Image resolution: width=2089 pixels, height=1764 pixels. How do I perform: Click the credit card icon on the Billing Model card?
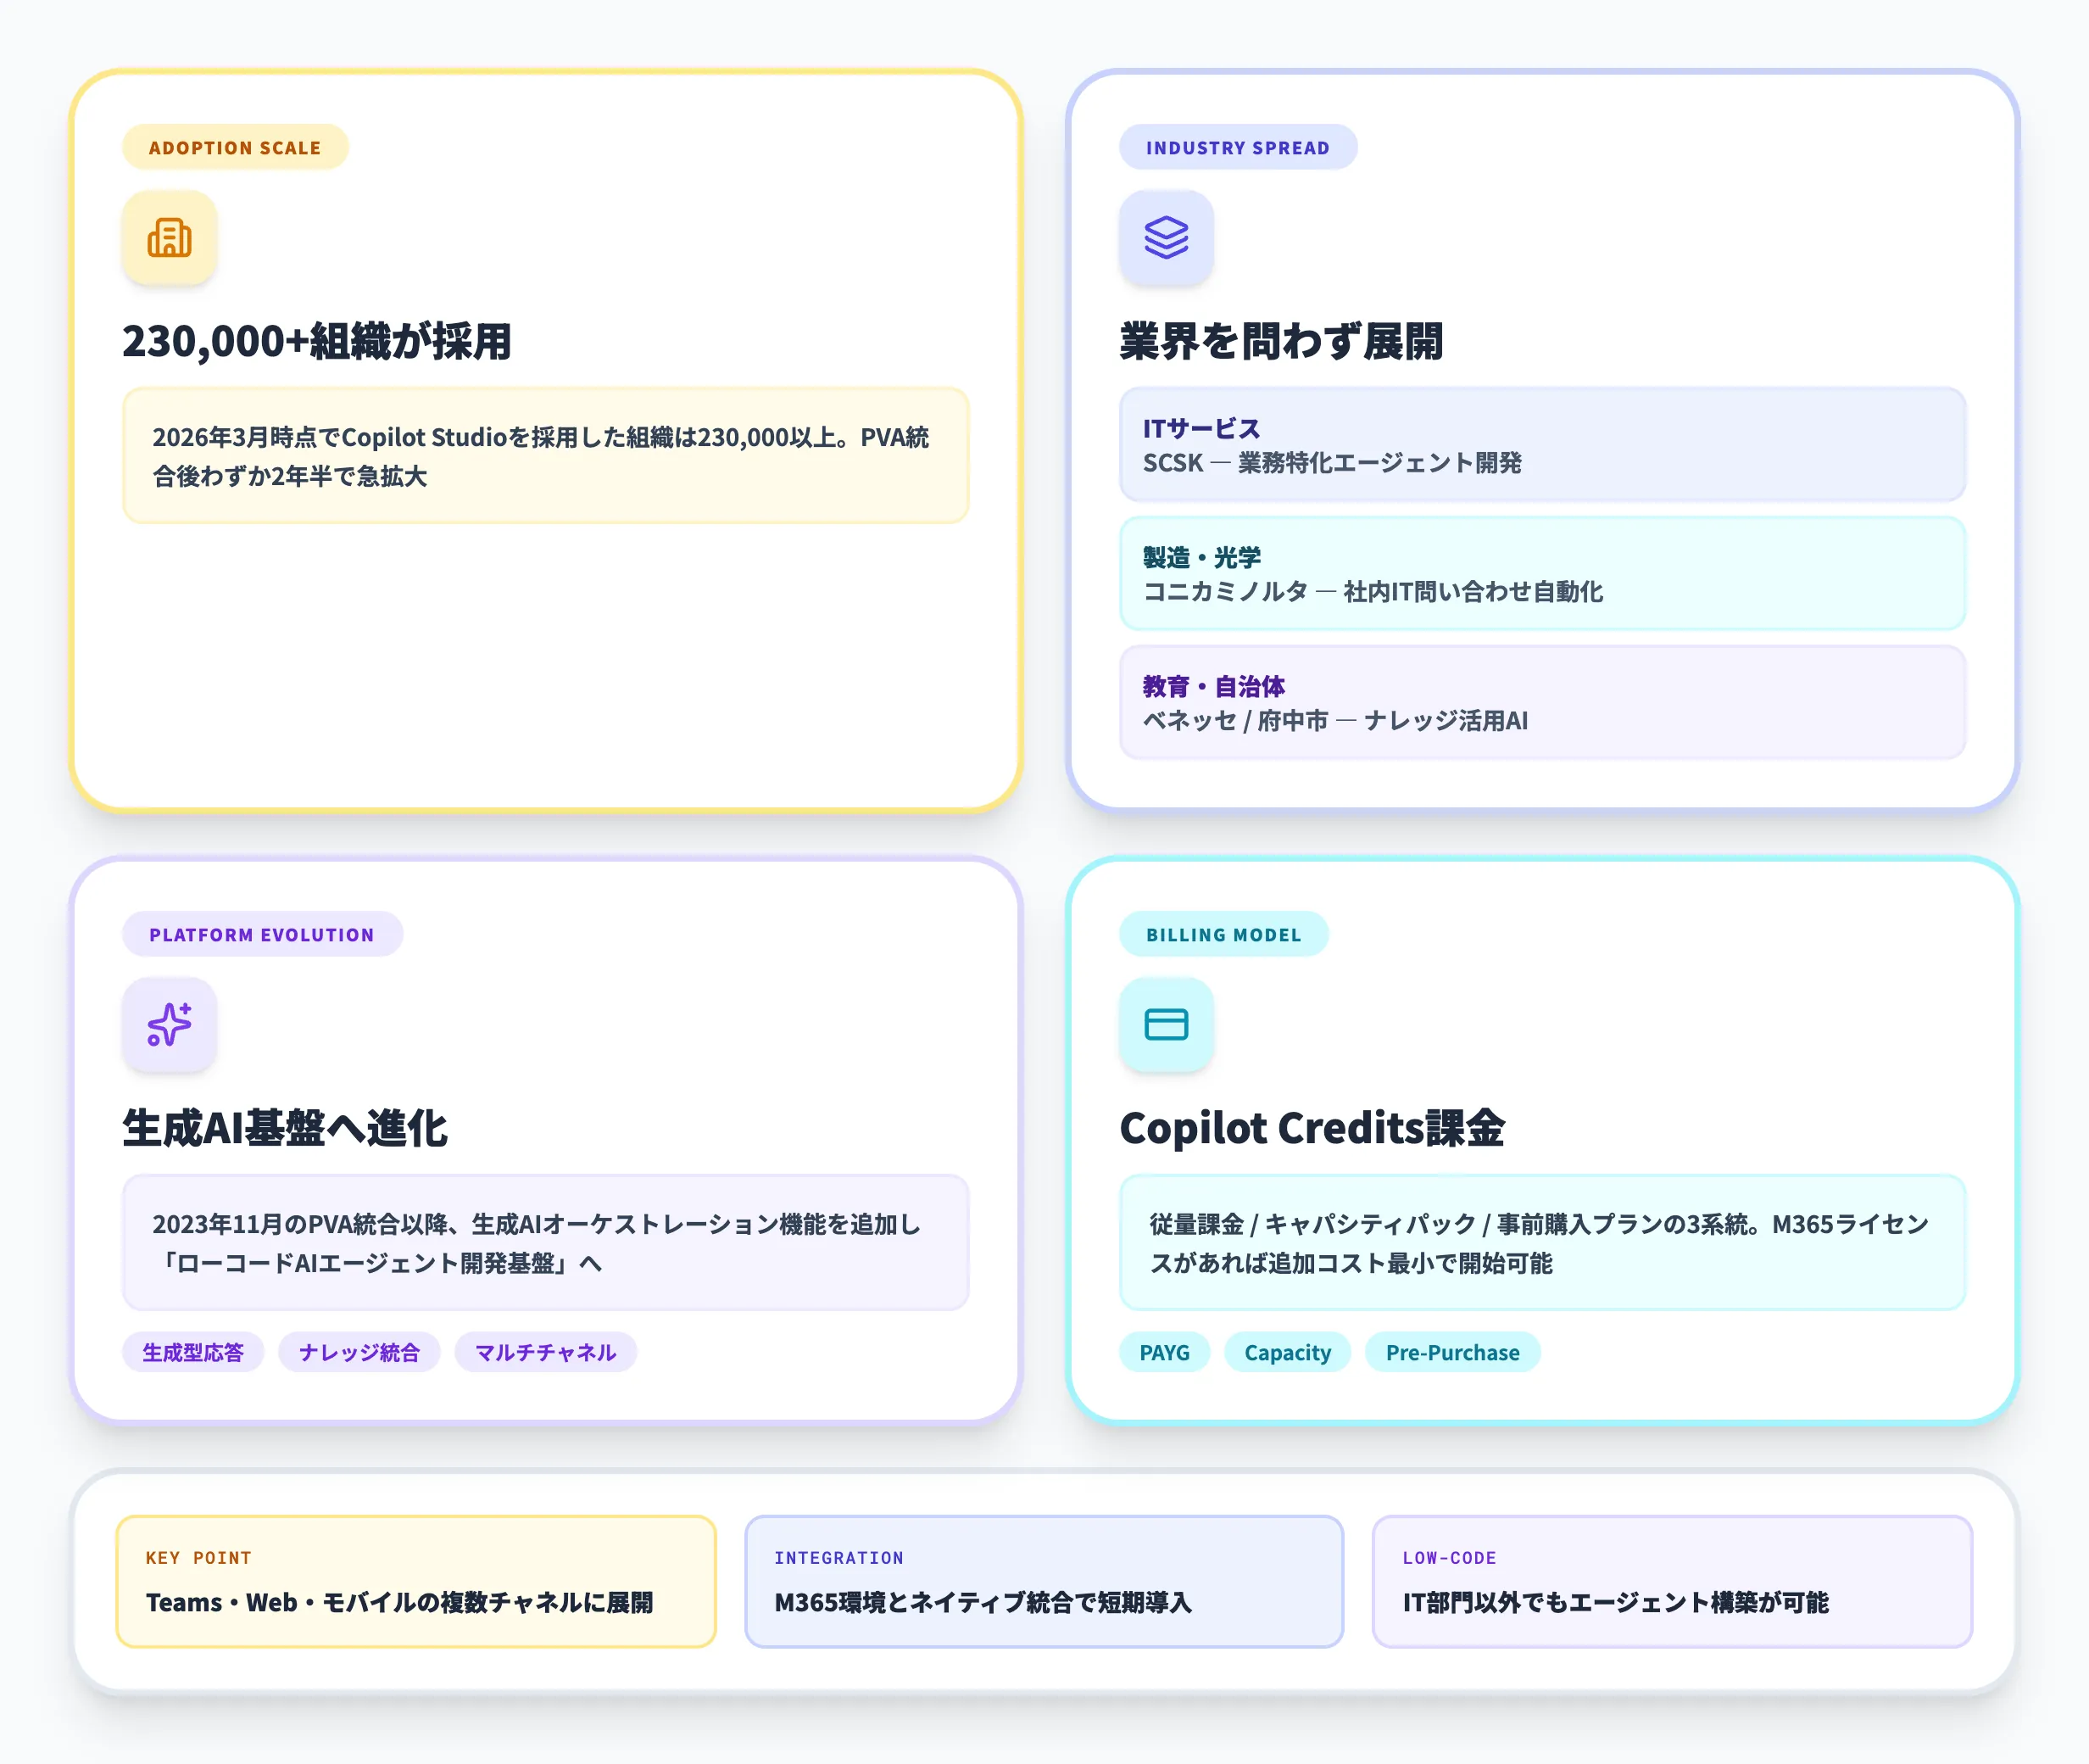click(x=1167, y=1025)
